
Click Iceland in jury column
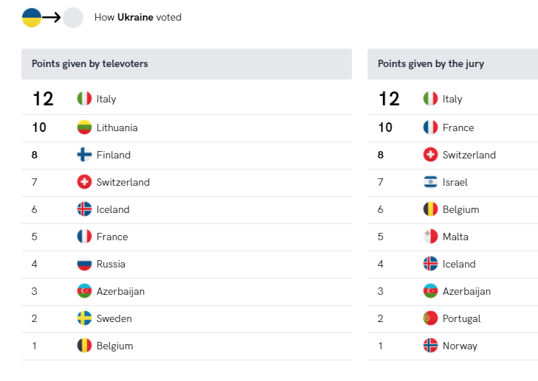(459, 264)
